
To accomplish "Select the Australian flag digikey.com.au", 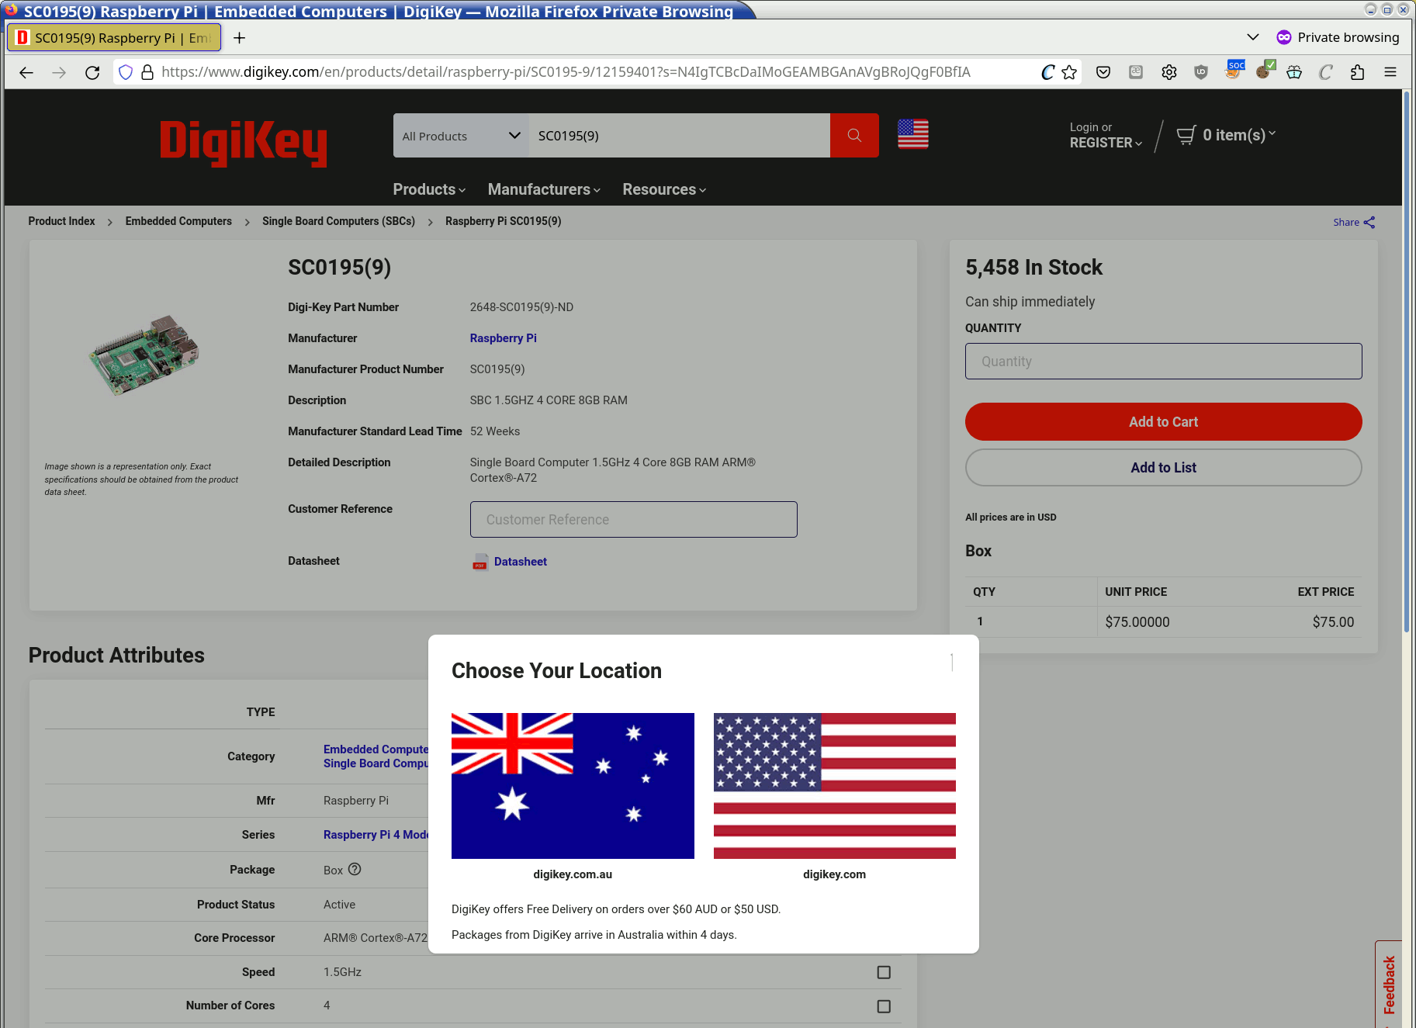I will click(x=572, y=785).
